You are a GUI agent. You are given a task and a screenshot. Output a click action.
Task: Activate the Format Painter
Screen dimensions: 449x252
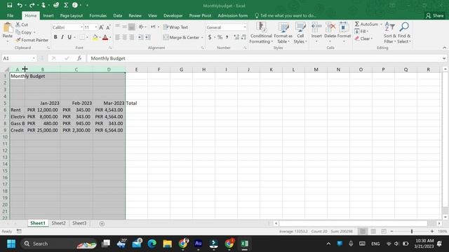tap(32, 40)
